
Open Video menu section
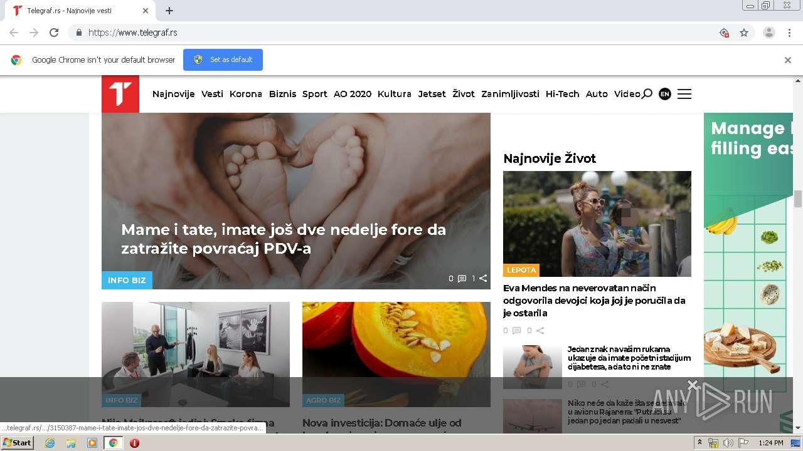627,94
